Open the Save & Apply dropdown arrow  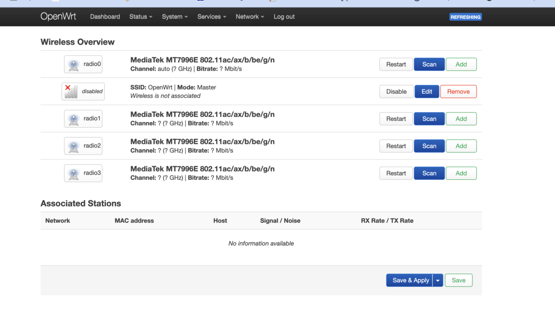pos(438,280)
